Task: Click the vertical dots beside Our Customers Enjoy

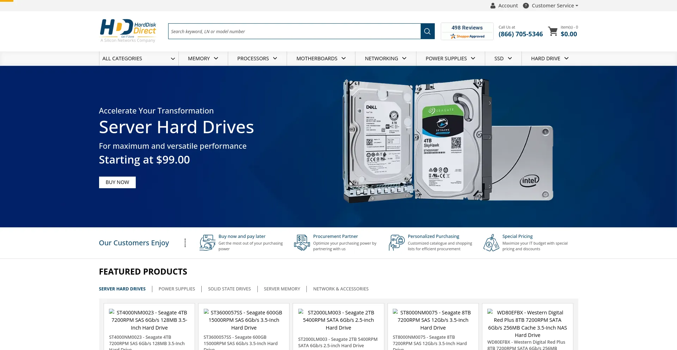Action: tap(185, 243)
